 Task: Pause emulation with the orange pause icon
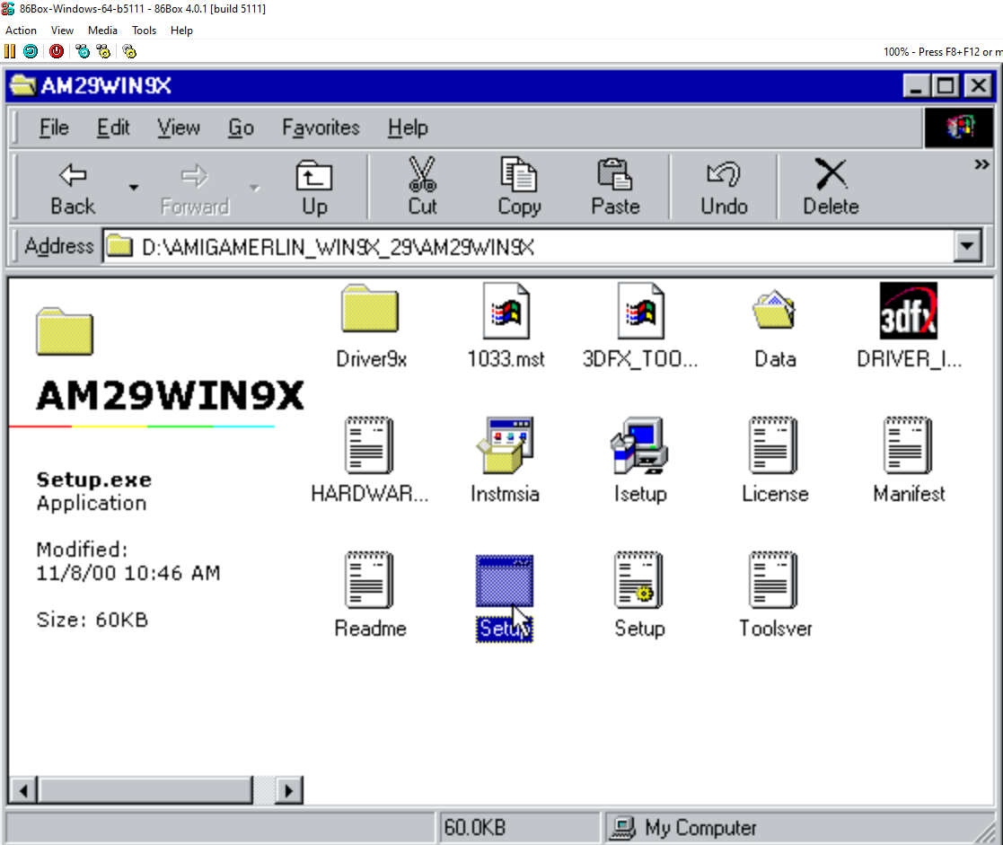pos(10,51)
